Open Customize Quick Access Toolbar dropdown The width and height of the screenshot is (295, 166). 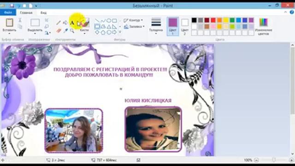point(36,6)
